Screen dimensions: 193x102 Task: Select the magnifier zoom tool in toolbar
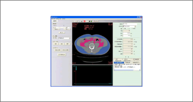click(73, 21)
